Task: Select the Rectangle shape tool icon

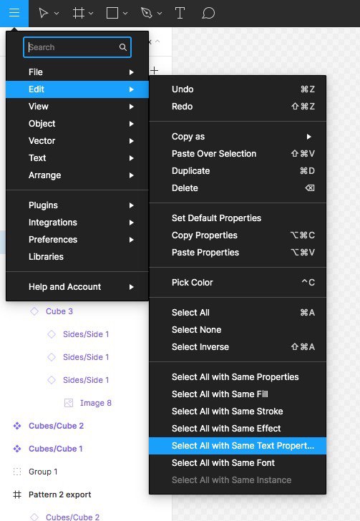Action: tap(112, 14)
